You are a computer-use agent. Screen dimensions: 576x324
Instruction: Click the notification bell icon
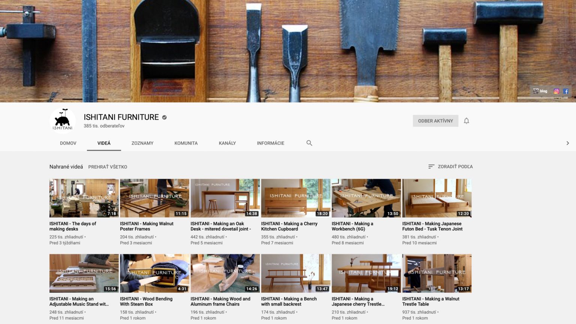466,121
